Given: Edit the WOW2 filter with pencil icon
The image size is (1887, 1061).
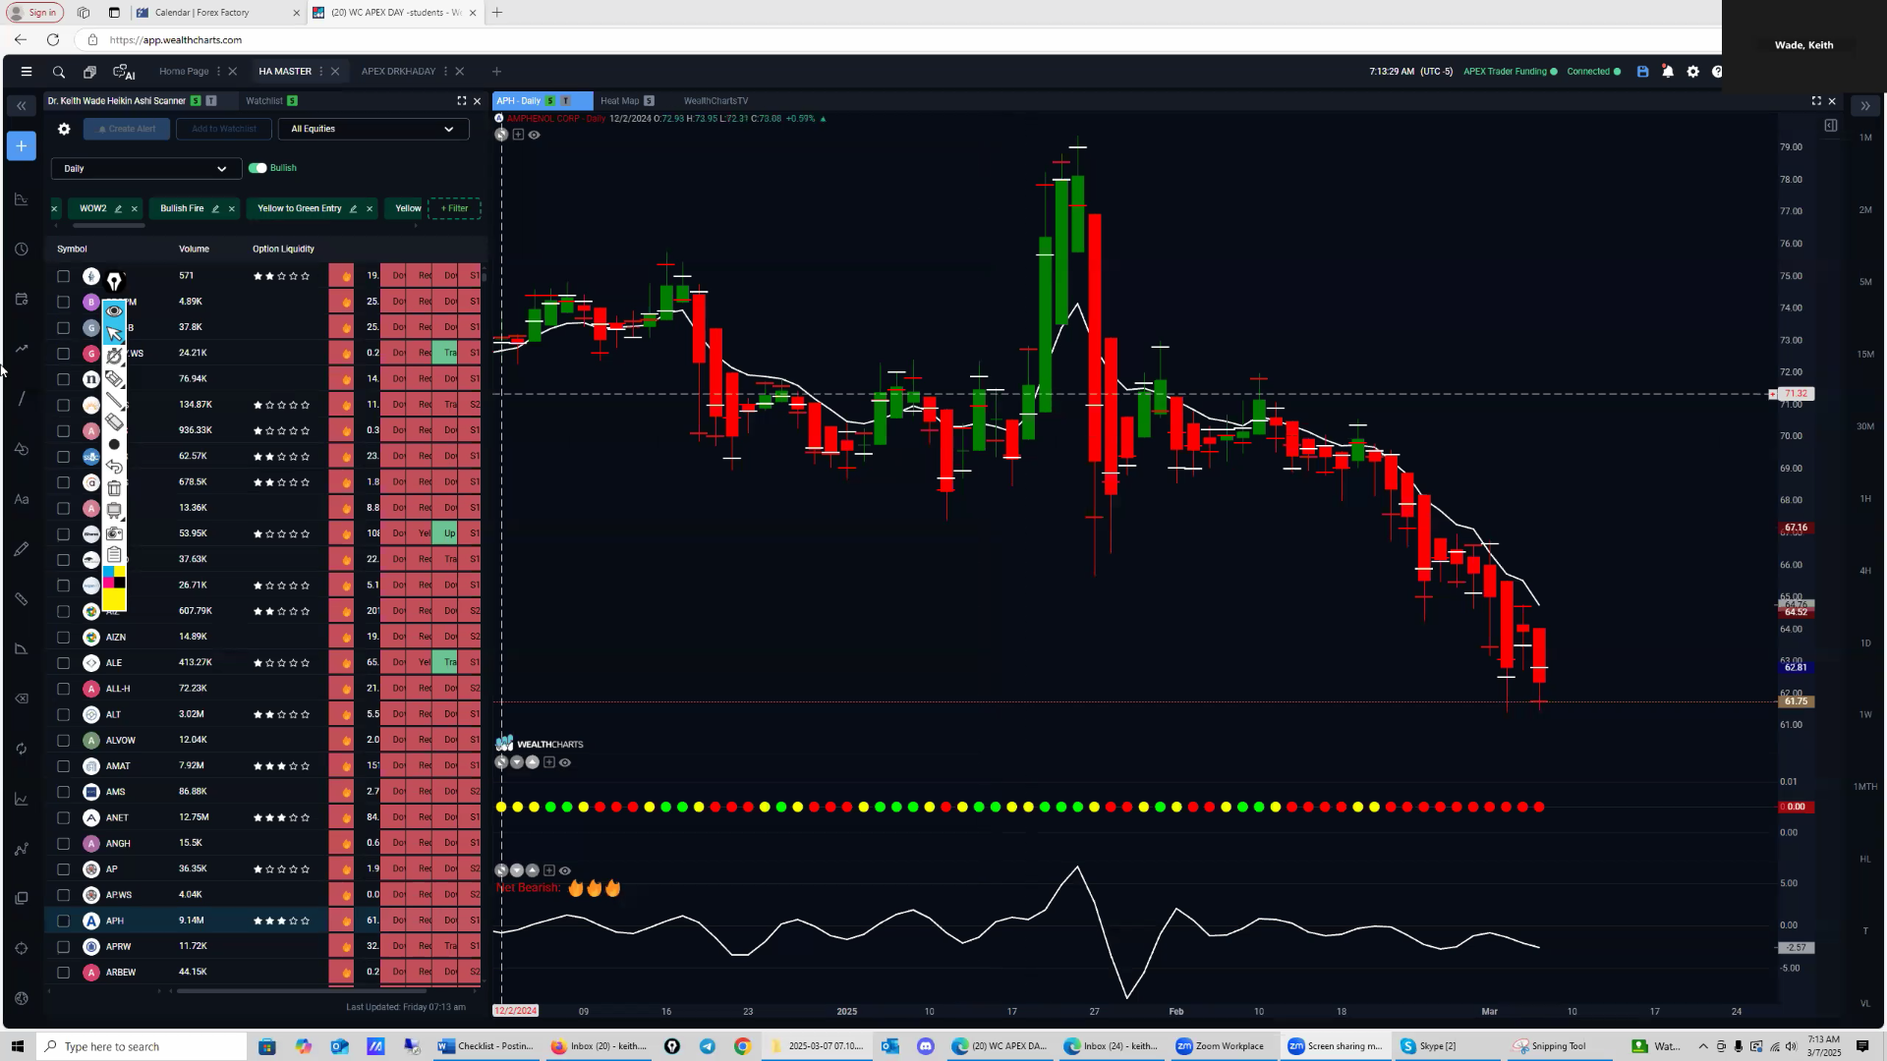Looking at the screenshot, I should click(x=118, y=208).
